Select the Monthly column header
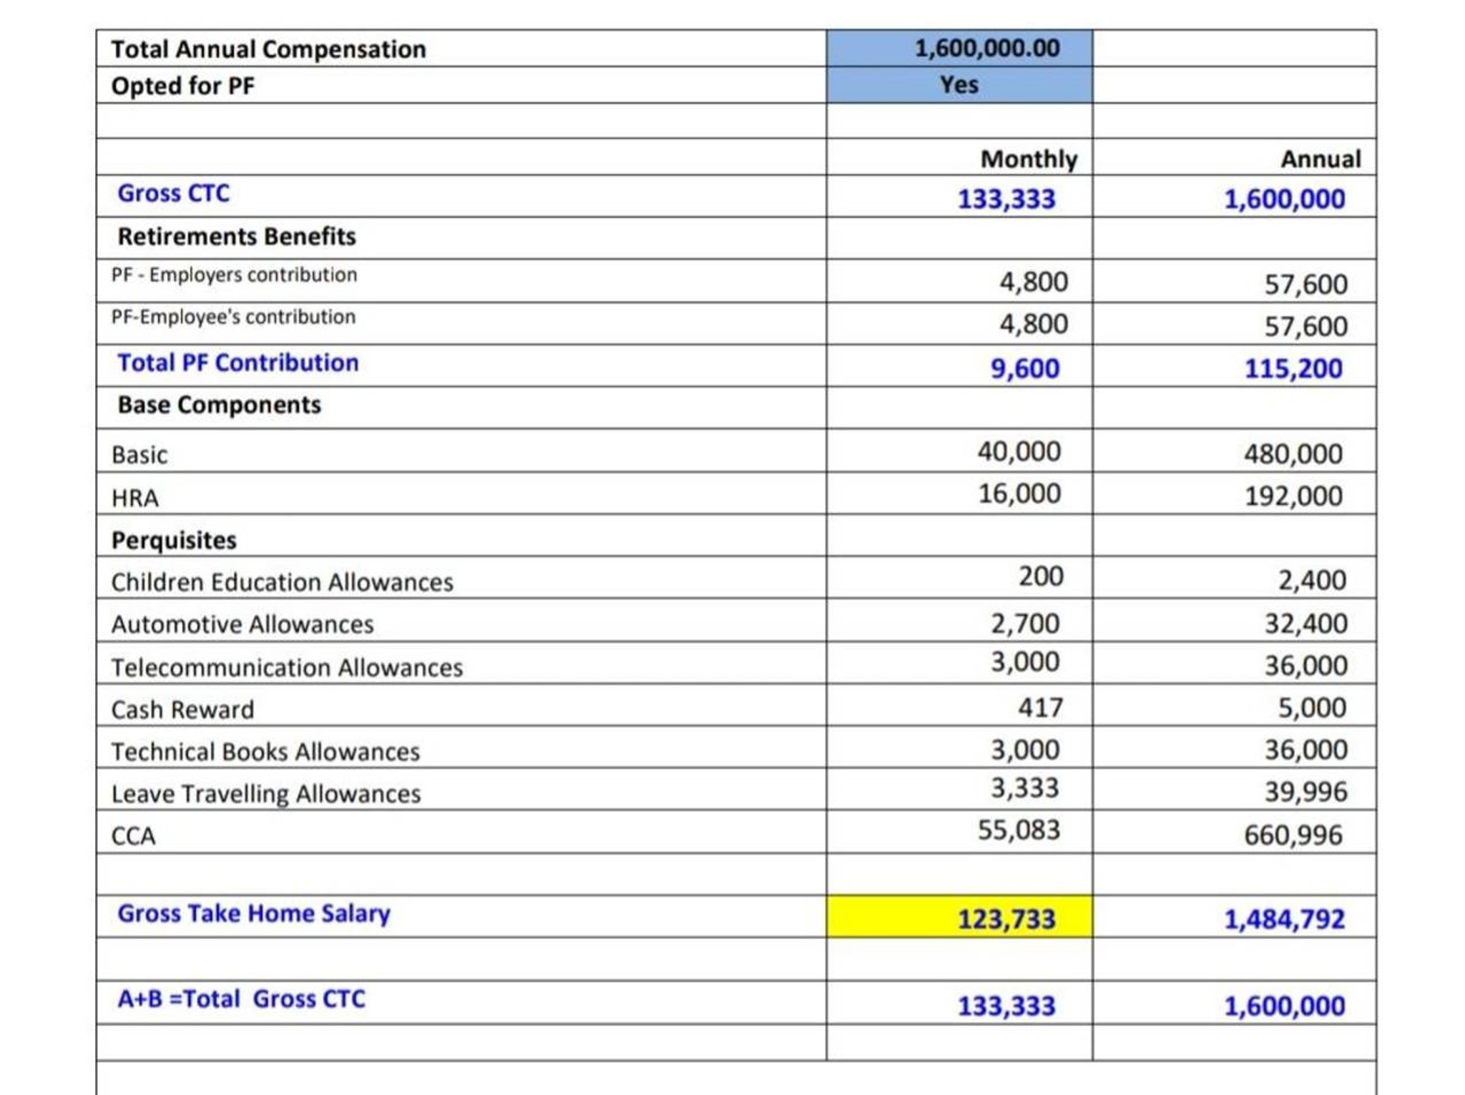 tap(1028, 159)
